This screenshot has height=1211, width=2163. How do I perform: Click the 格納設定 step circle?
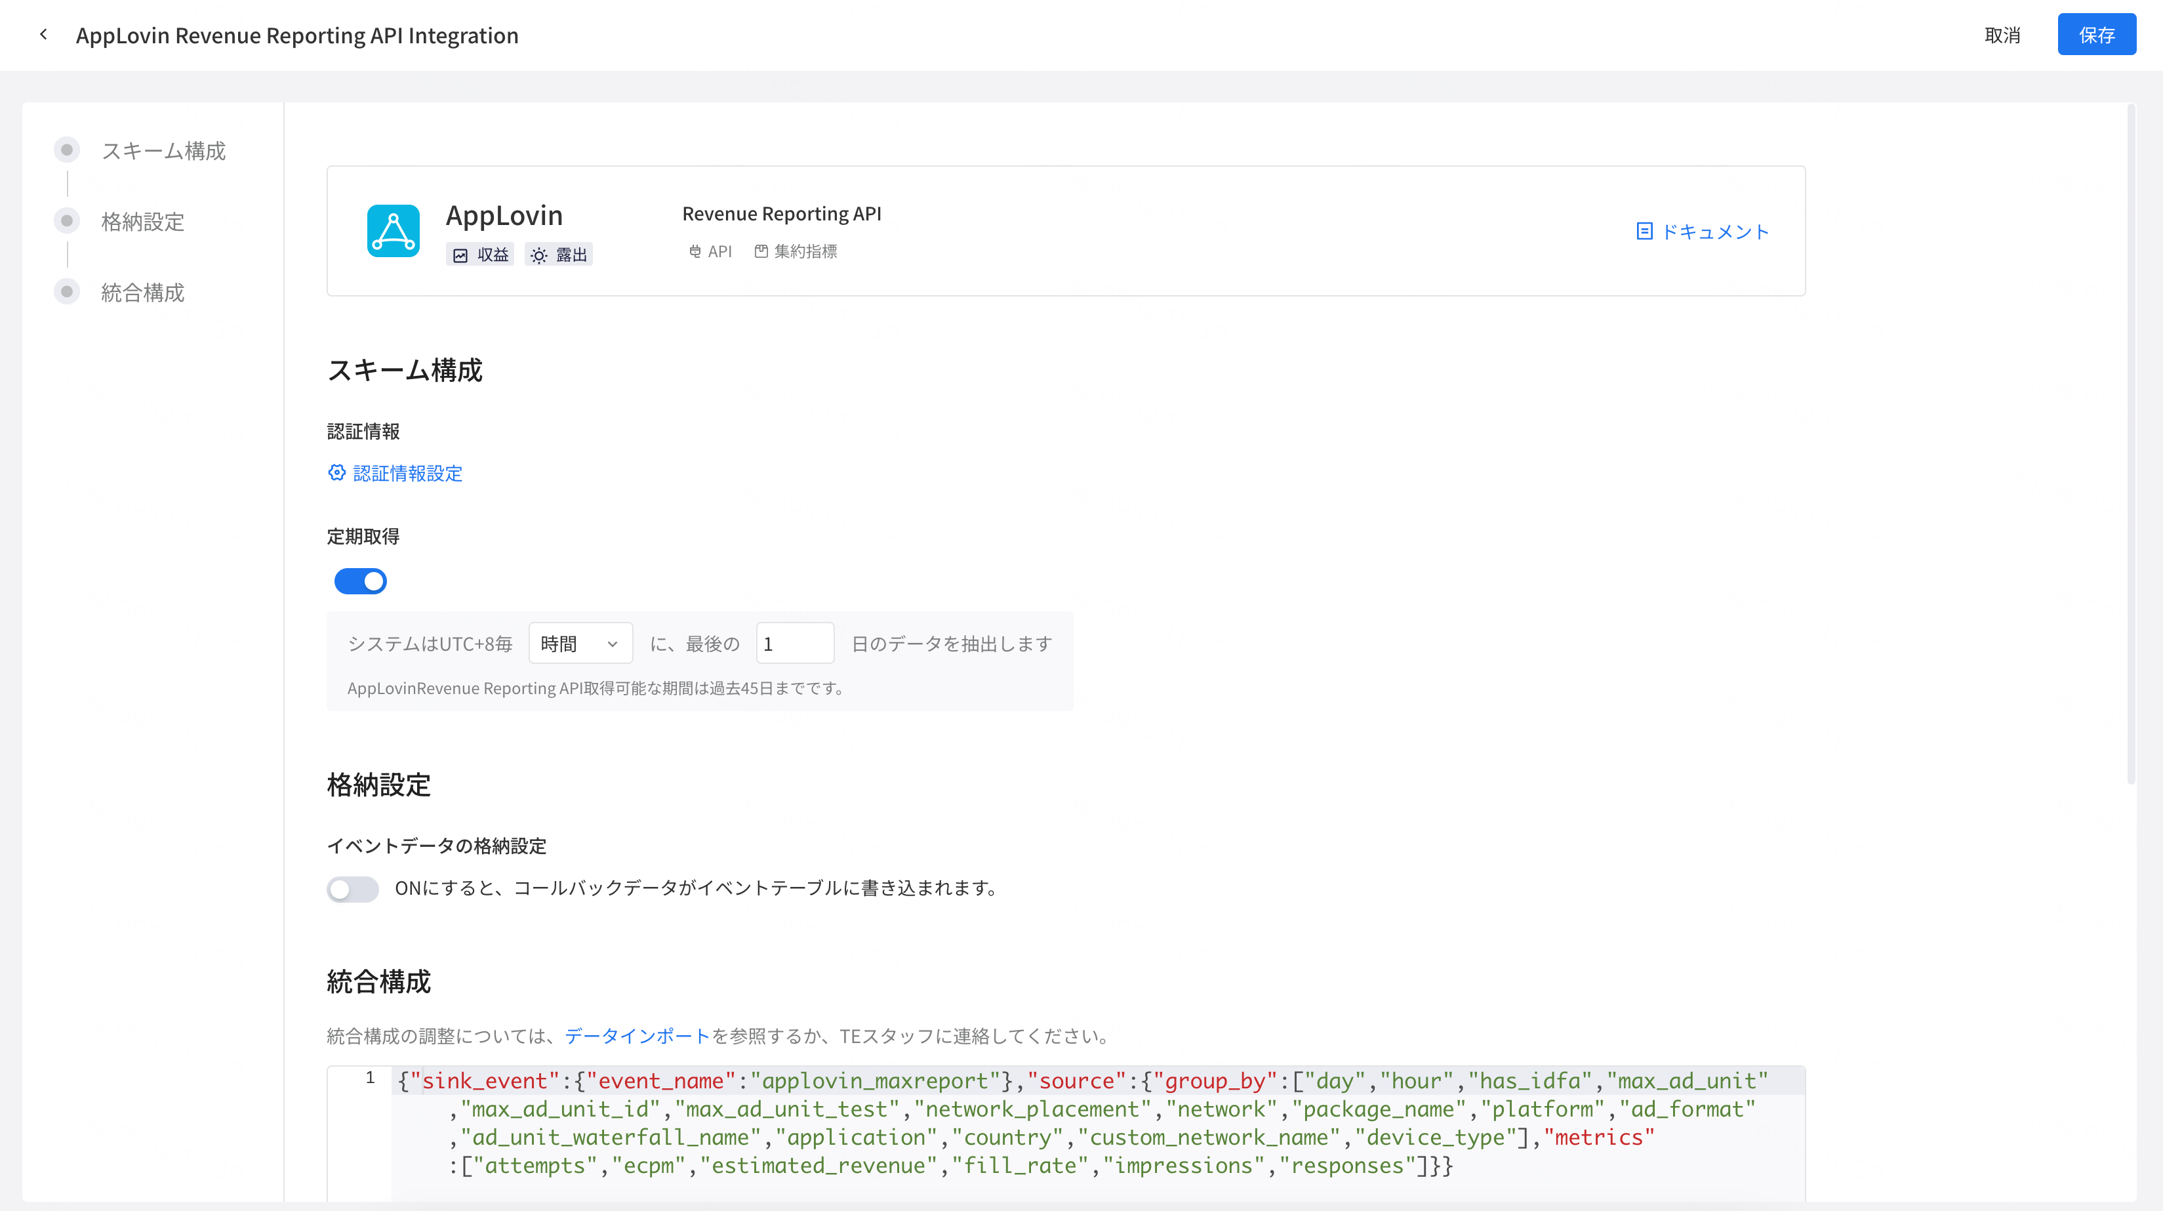point(67,221)
